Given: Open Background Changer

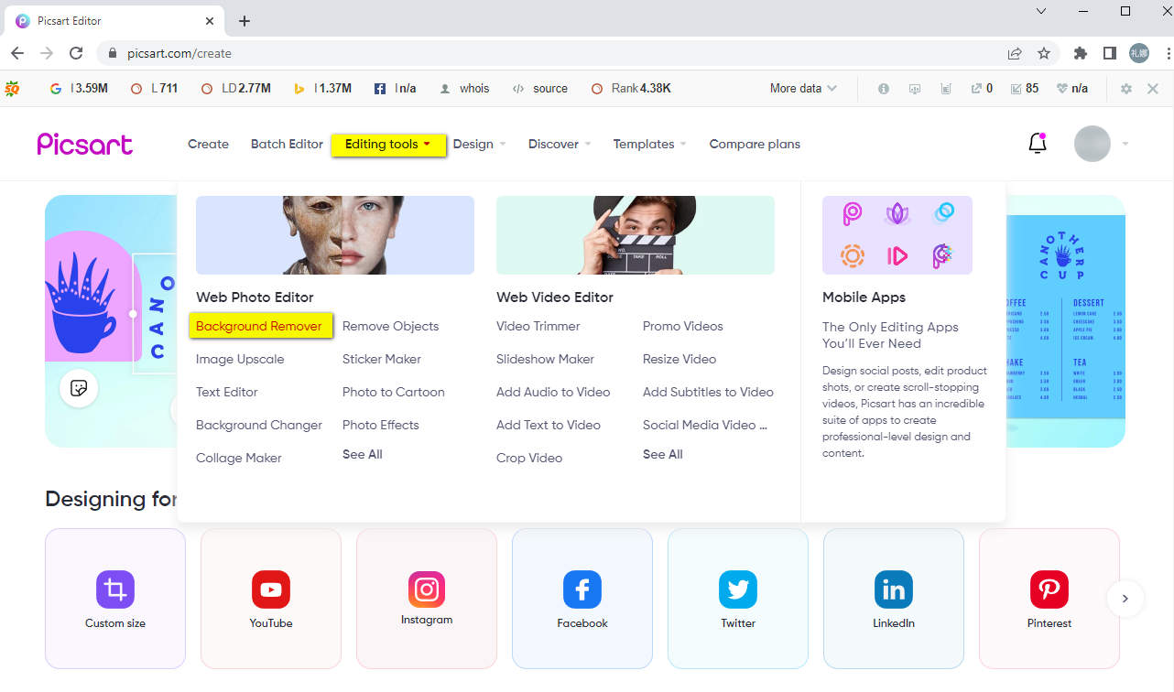Looking at the screenshot, I should click(259, 425).
